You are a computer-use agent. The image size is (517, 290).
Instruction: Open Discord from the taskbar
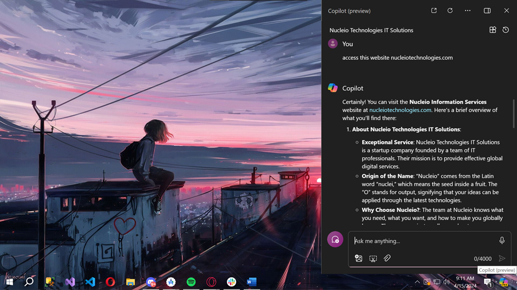coord(151,282)
